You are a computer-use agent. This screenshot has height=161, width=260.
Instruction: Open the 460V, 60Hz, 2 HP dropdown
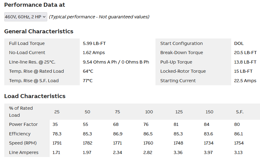point(26,17)
